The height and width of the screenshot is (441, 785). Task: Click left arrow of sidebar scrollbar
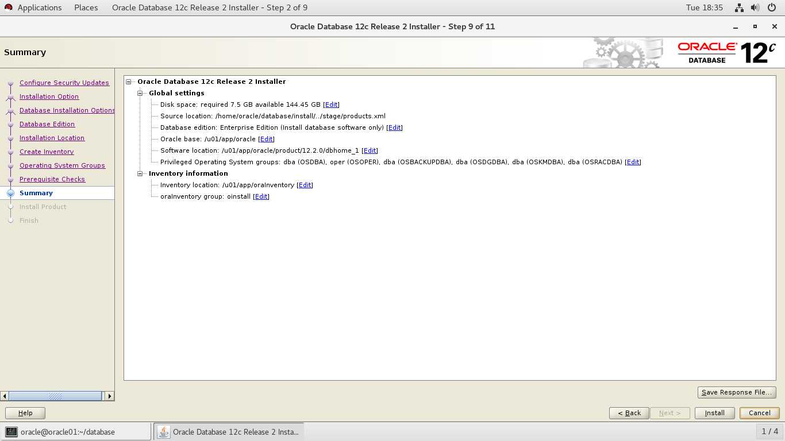point(5,396)
